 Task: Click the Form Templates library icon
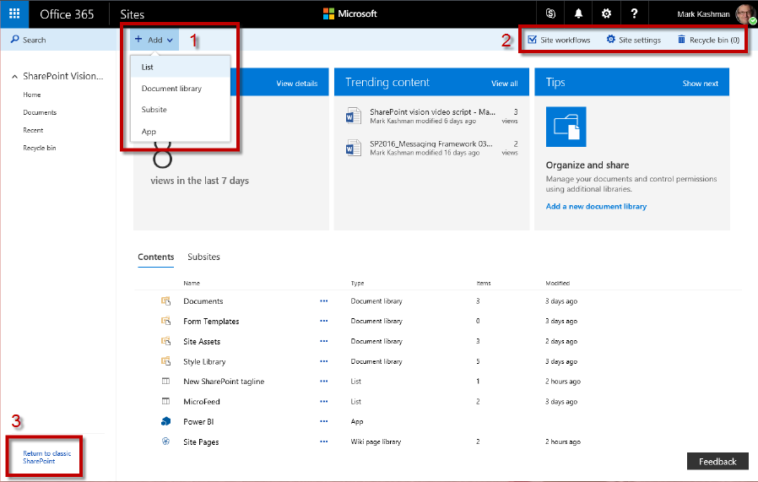pyautogui.click(x=165, y=321)
